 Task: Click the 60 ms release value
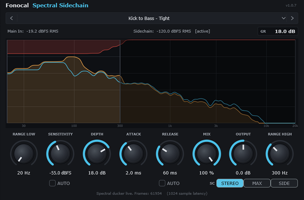point(170,173)
